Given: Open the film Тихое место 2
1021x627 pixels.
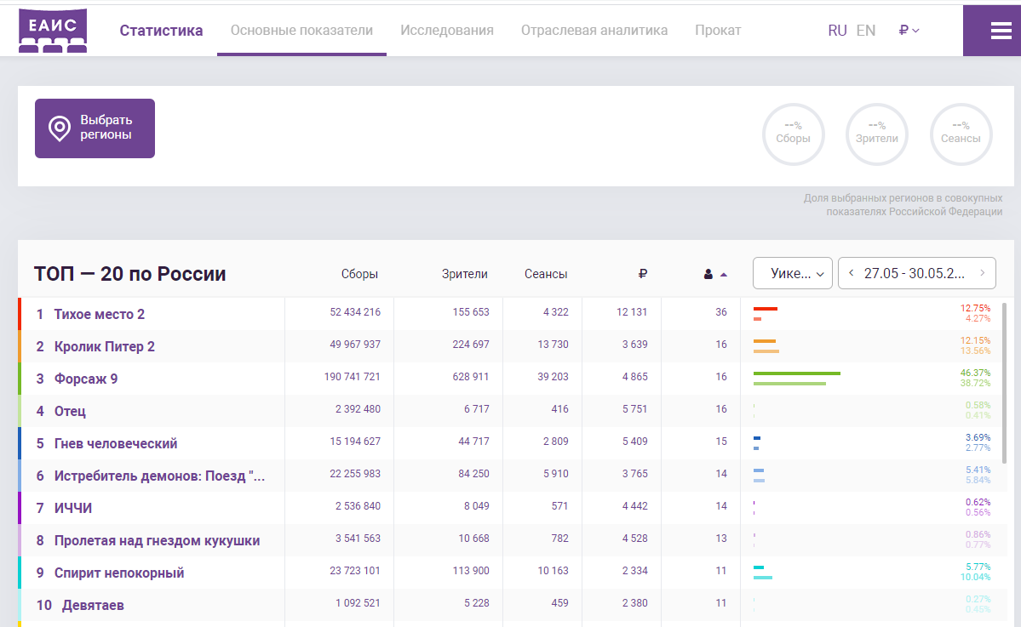Looking at the screenshot, I should [99, 314].
